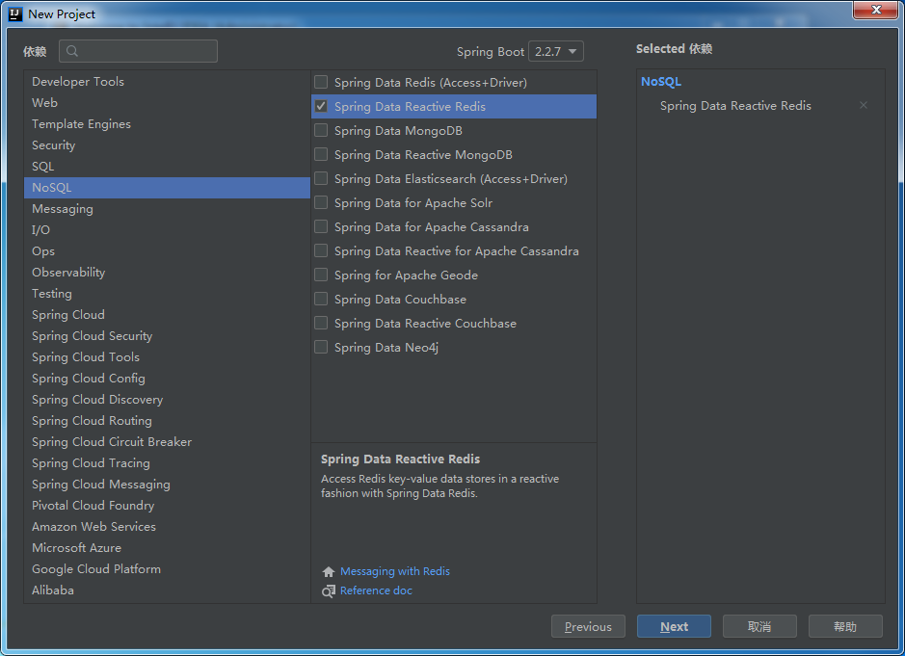Select Observability category
This screenshot has height=656, width=905.
pos(167,273)
